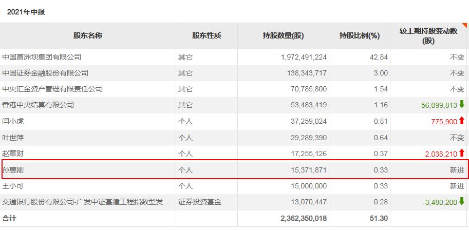Click the 0.81 percentage value
The image size is (469, 230).
[381, 121]
